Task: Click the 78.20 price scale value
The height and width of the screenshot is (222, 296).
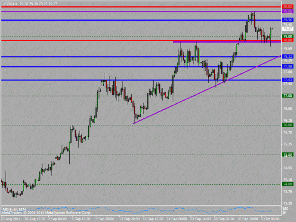Action: (x=287, y=61)
